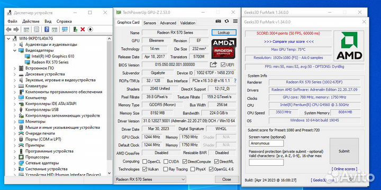Click the enable device icon in Device Manager toolbar
The width and height of the screenshot is (381, 190).
[x=75, y=30]
